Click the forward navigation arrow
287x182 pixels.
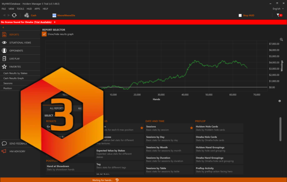tap(9, 15)
